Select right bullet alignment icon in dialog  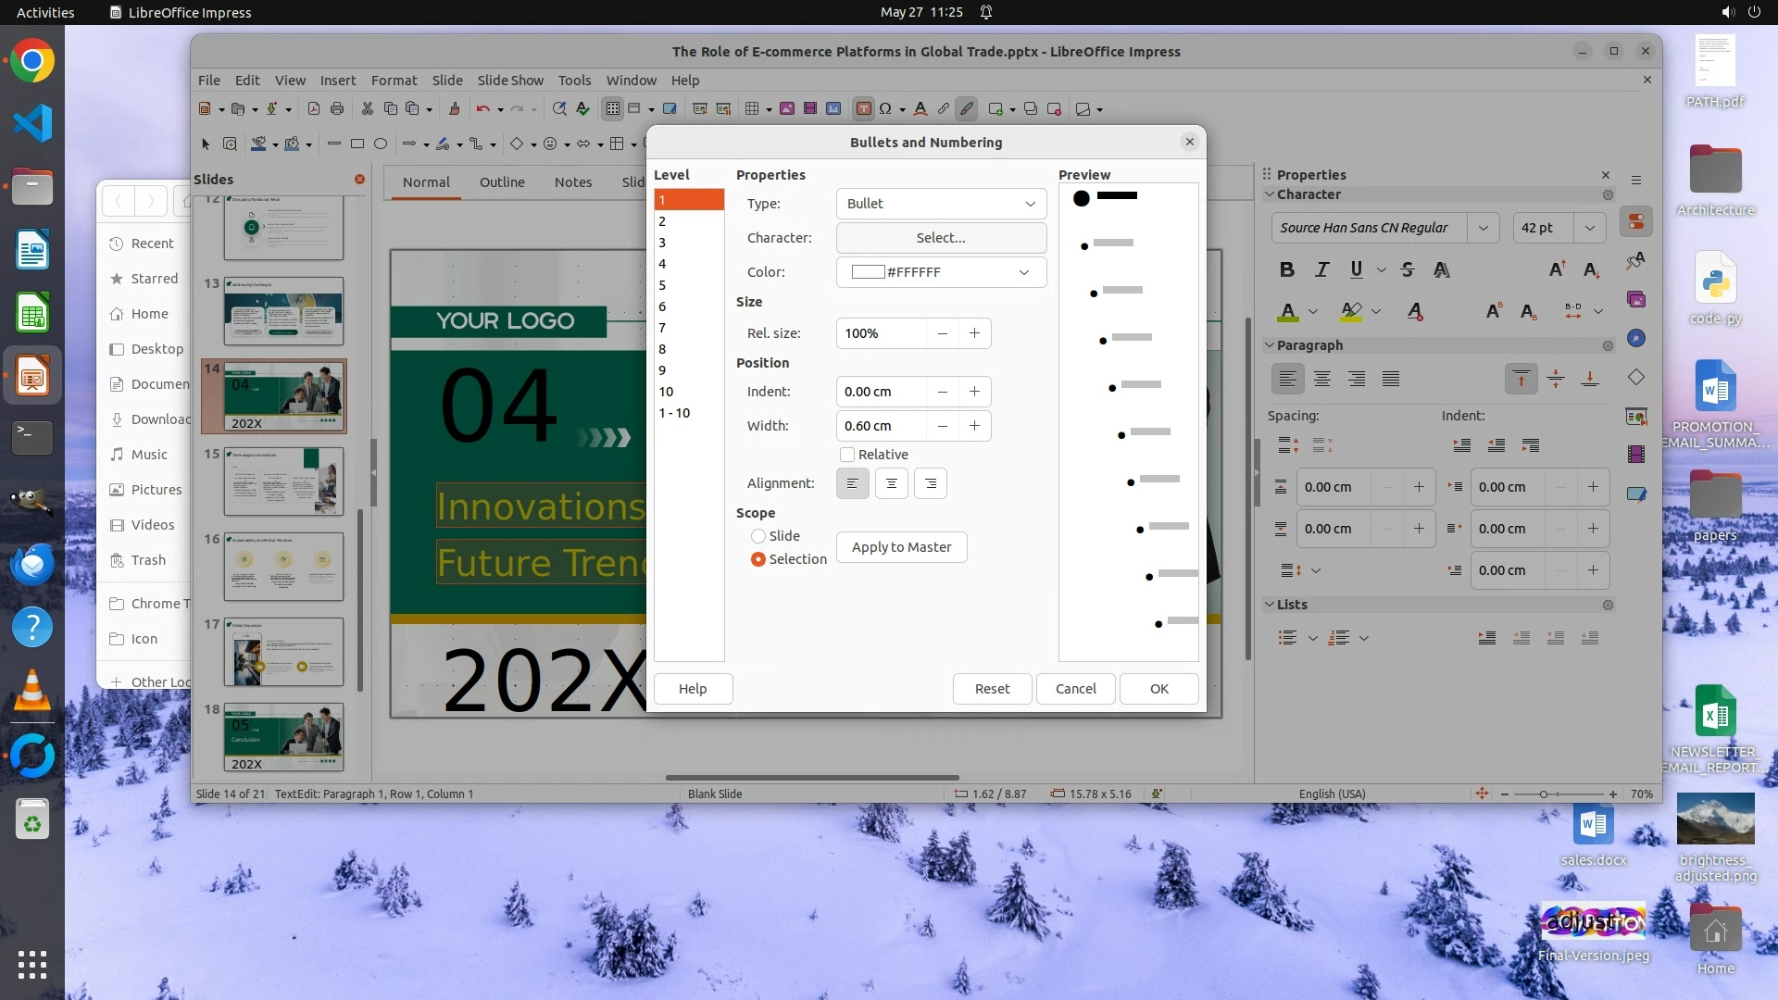(930, 483)
